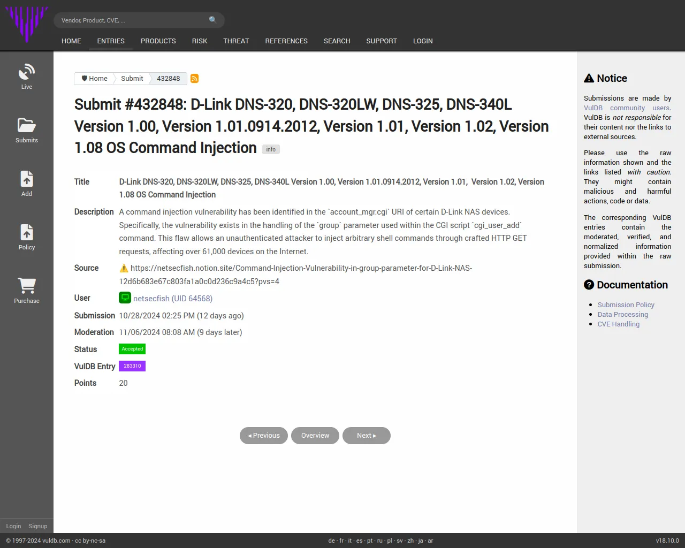The height and width of the screenshot is (548, 685).
Task: Click Login at sidebar bottom
Action: (13, 526)
